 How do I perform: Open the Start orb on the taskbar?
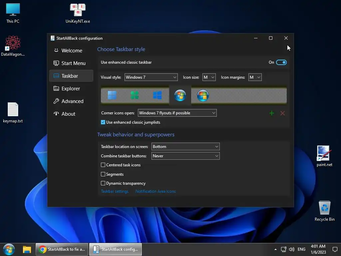tap(9, 249)
